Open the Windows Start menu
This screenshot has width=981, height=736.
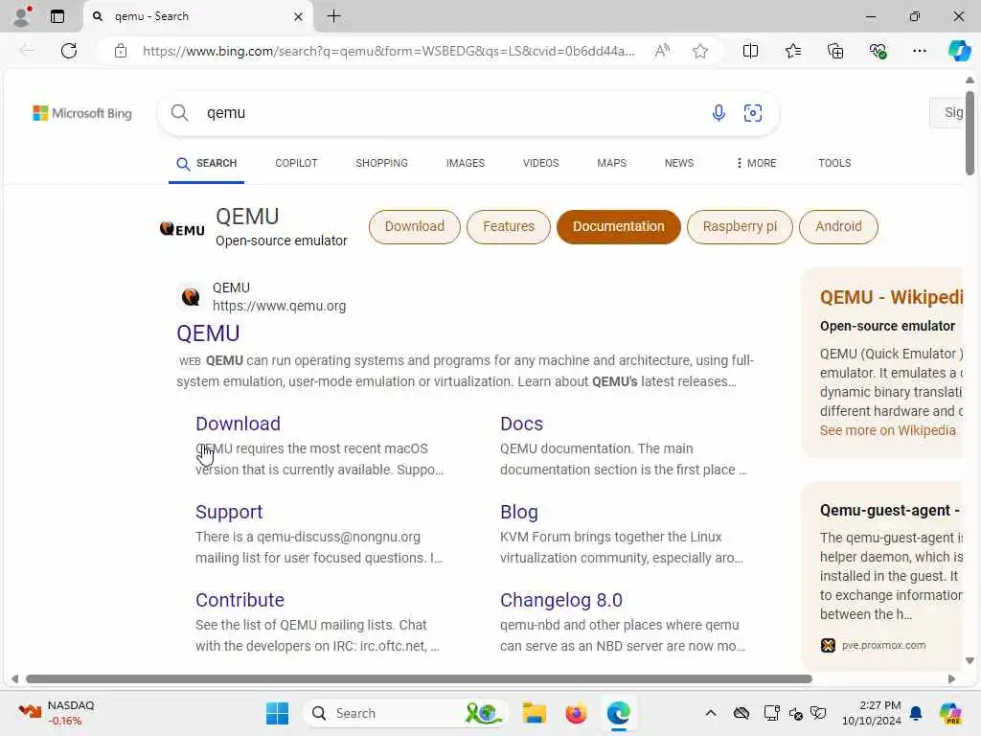coord(277,713)
